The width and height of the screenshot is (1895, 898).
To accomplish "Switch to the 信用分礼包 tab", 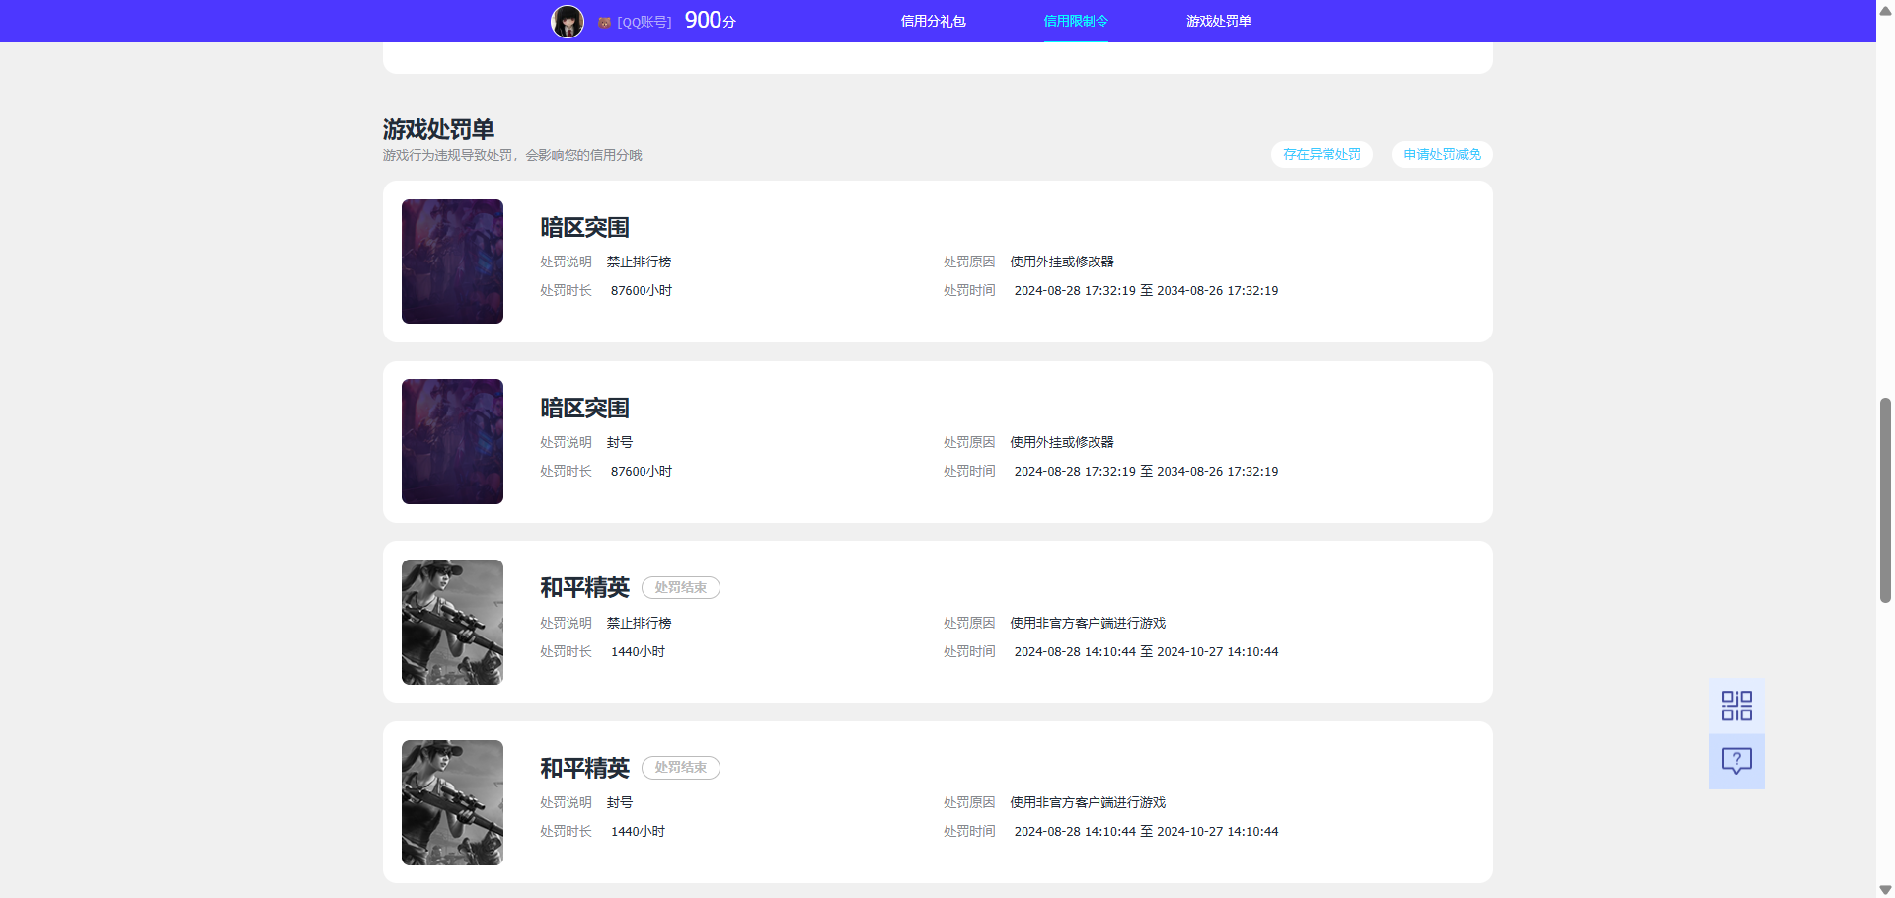I will click(x=932, y=21).
